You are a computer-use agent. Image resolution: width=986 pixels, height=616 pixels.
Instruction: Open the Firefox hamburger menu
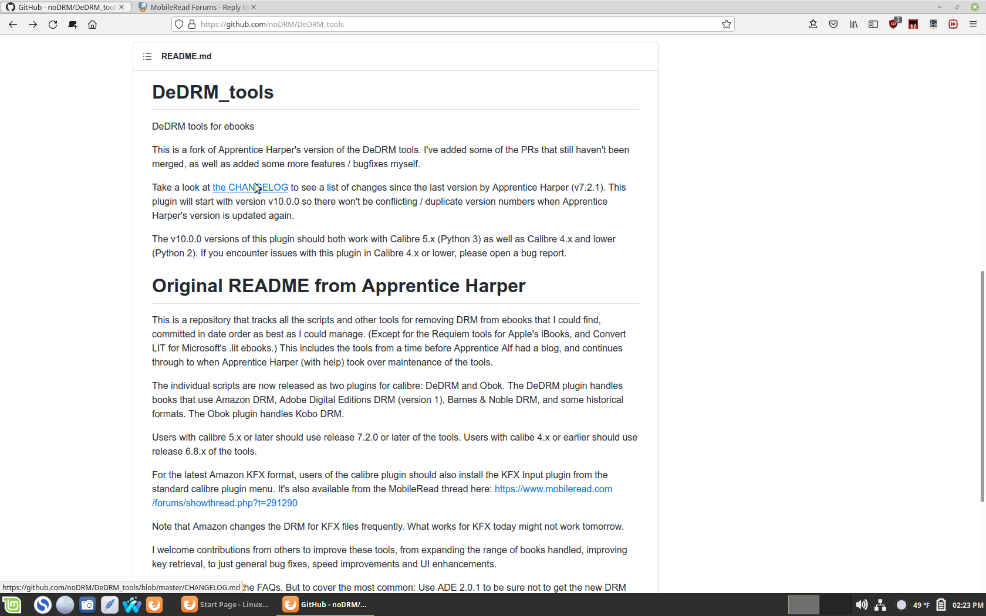click(973, 24)
